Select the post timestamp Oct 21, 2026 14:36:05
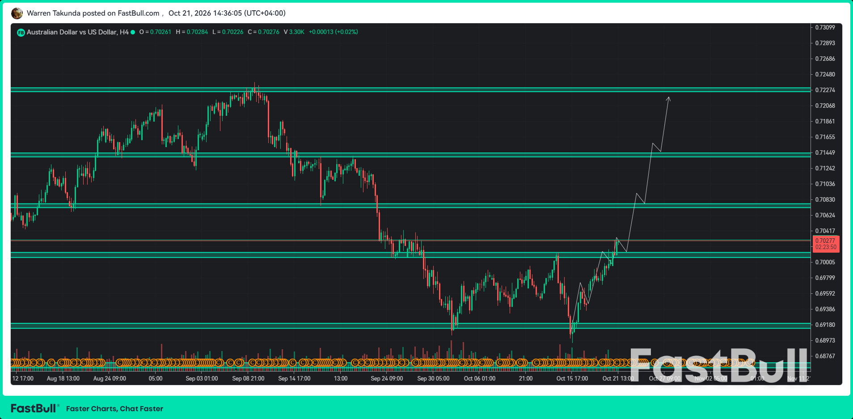Image resolution: width=853 pixels, height=419 pixels. click(x=205, y=13)
